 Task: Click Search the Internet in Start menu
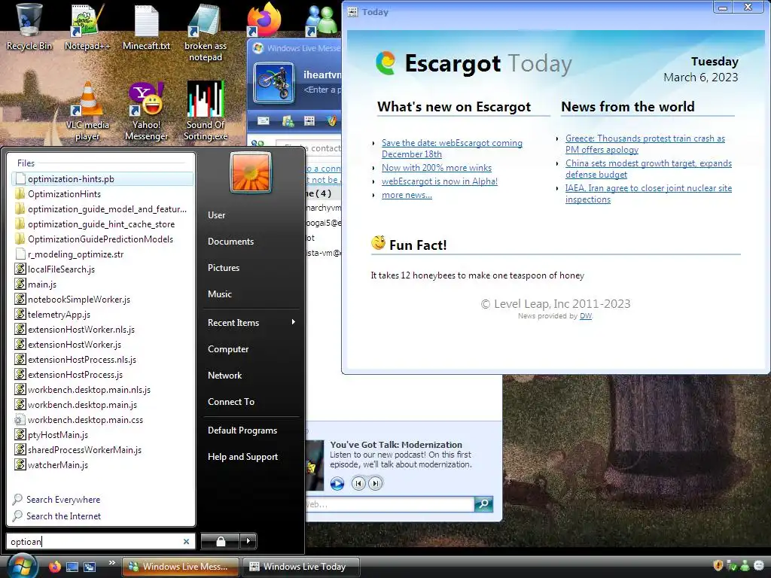coord(56,516)
